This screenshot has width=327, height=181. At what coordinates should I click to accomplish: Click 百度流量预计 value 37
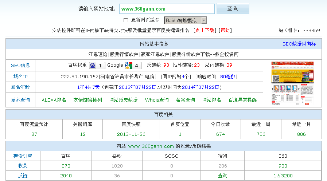click(x=34, y=134)
